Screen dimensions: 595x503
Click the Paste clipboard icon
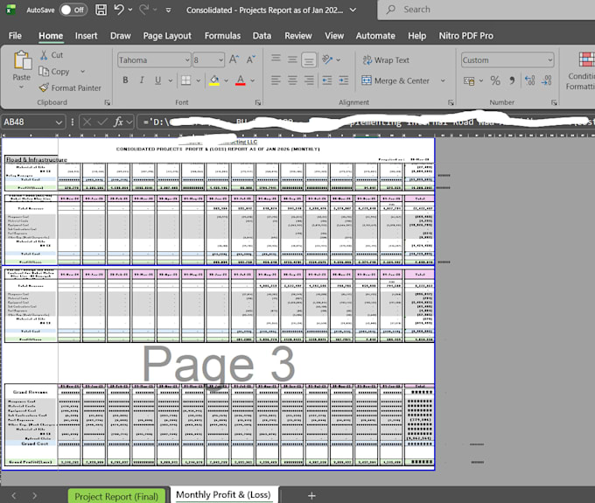(x=22, y=60)
